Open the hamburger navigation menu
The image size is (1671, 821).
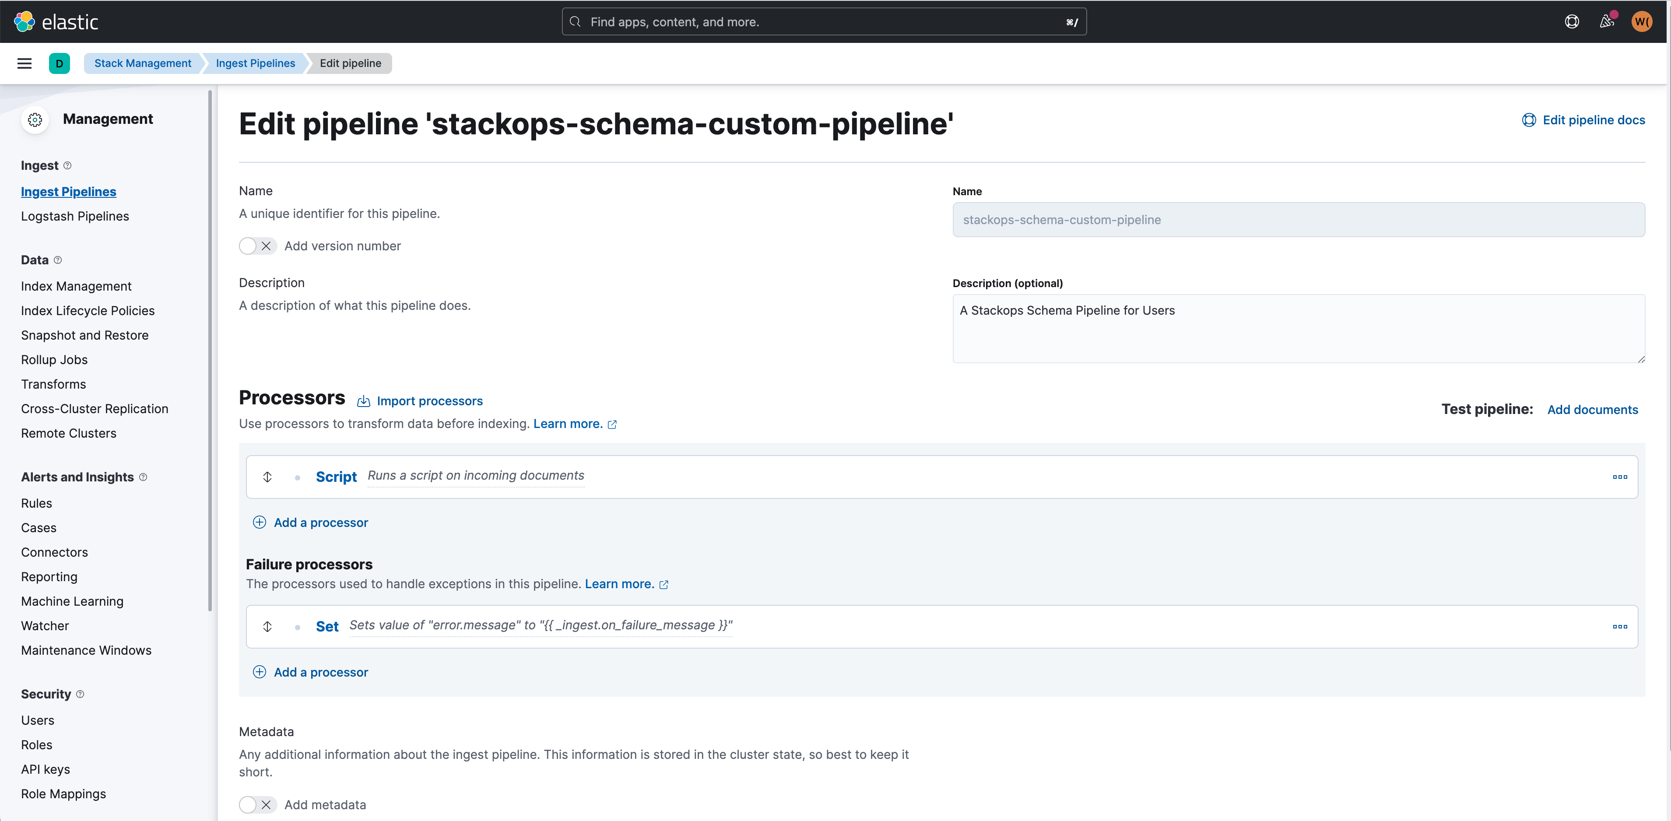pyautogui.click(x=24, y=63)
